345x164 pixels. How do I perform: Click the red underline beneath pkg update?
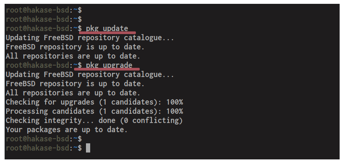coord(107,33)
